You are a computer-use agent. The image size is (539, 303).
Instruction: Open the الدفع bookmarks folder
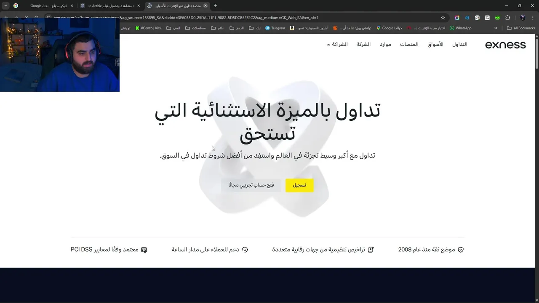coord(236,28)
